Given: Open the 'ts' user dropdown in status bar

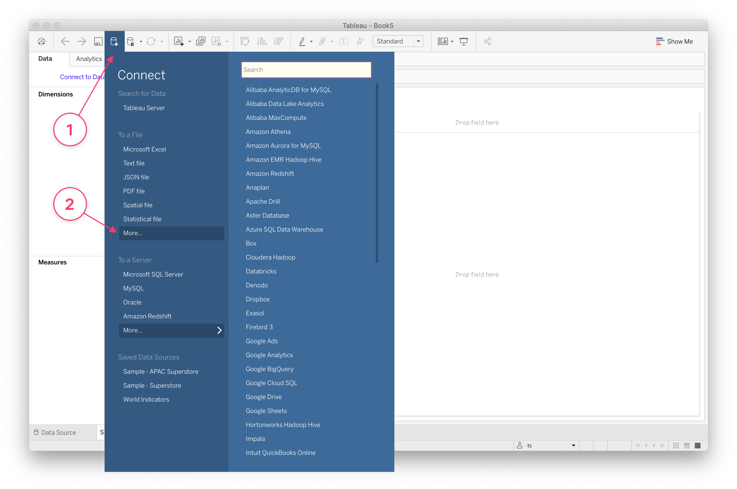Looking at the screenshot, I should coord(546,446).
